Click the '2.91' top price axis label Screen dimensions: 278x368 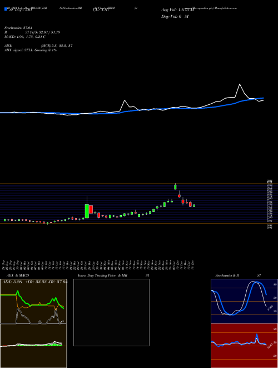pyautogui.click(x=269, y=181)
